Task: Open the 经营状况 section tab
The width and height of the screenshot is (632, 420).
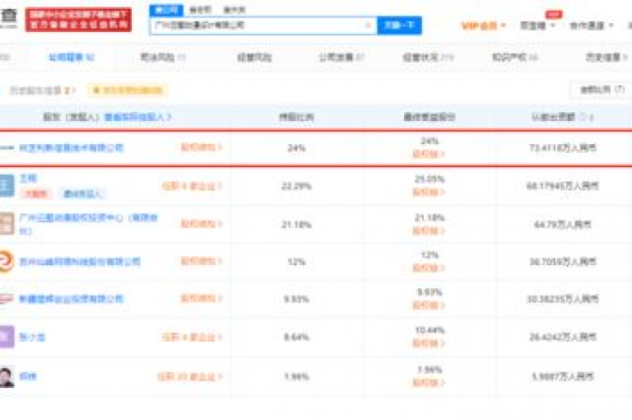Action: coord(428,58)
